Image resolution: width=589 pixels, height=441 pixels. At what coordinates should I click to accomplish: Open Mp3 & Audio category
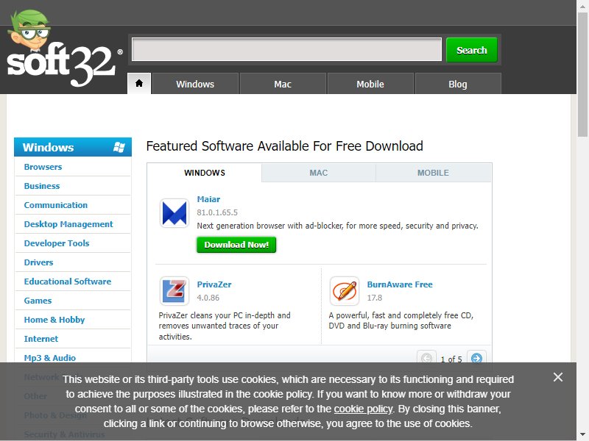pyautogui.click(x=50, y=358)
